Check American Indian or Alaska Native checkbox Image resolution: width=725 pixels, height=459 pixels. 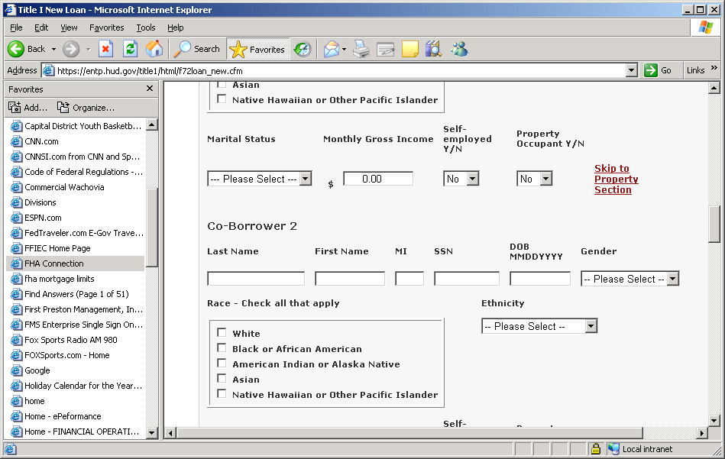pos(222,364)
